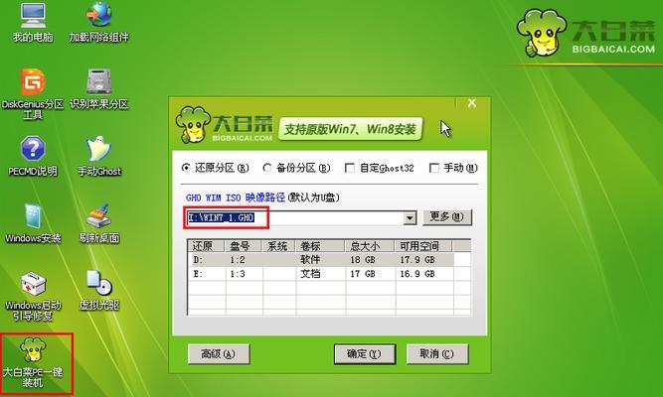Click the 刷新桌面 desktop icon

tap(99, 223)
